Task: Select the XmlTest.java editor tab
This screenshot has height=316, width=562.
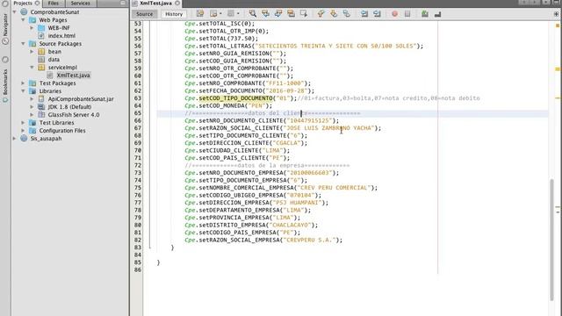Action: click(155, 3)
